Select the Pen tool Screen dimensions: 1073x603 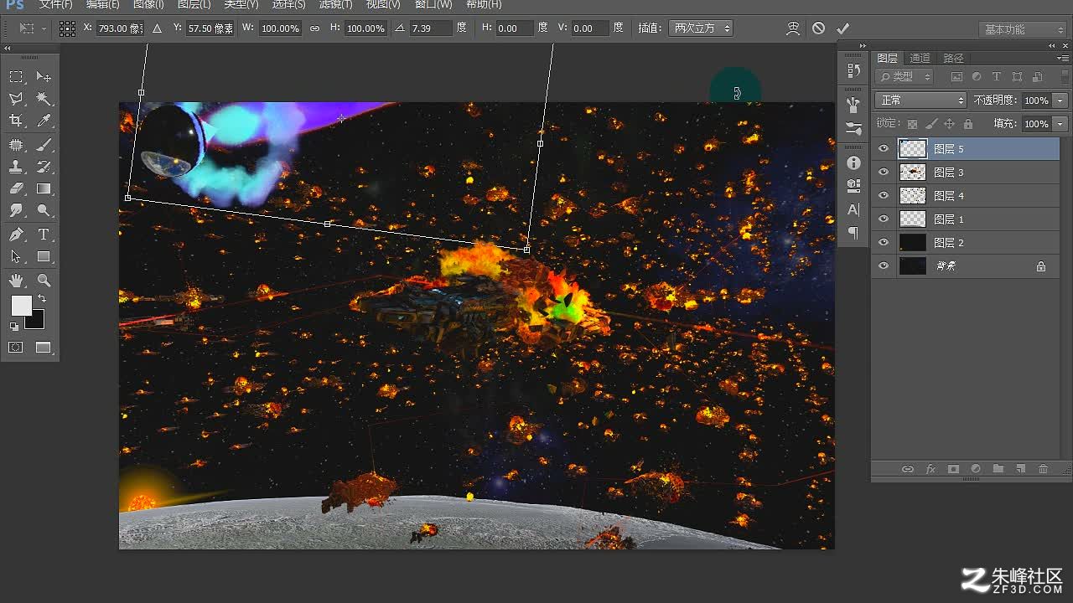[x=16, y=234]
